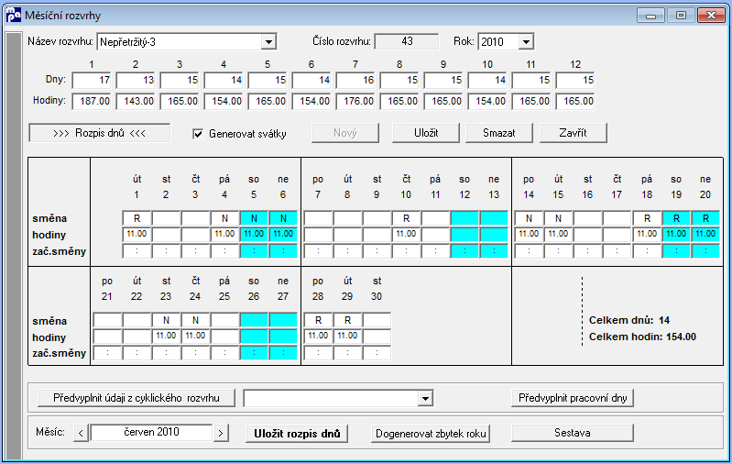This screenshot has width=732, height=464.
Task: Minimize the Měsíční rozvrhy window
Action: click(x=650, y=16)
